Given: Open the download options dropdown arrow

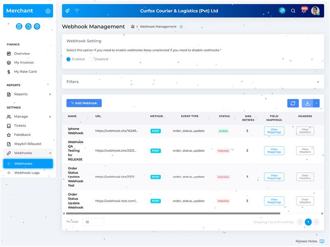Looking at the screenshot, I should (x=316, y=103).
